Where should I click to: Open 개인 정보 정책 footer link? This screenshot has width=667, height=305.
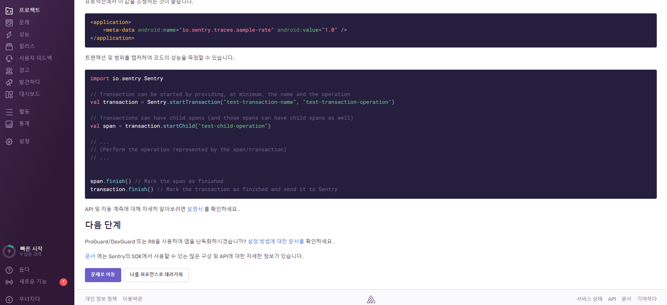(x=101, y=299)
